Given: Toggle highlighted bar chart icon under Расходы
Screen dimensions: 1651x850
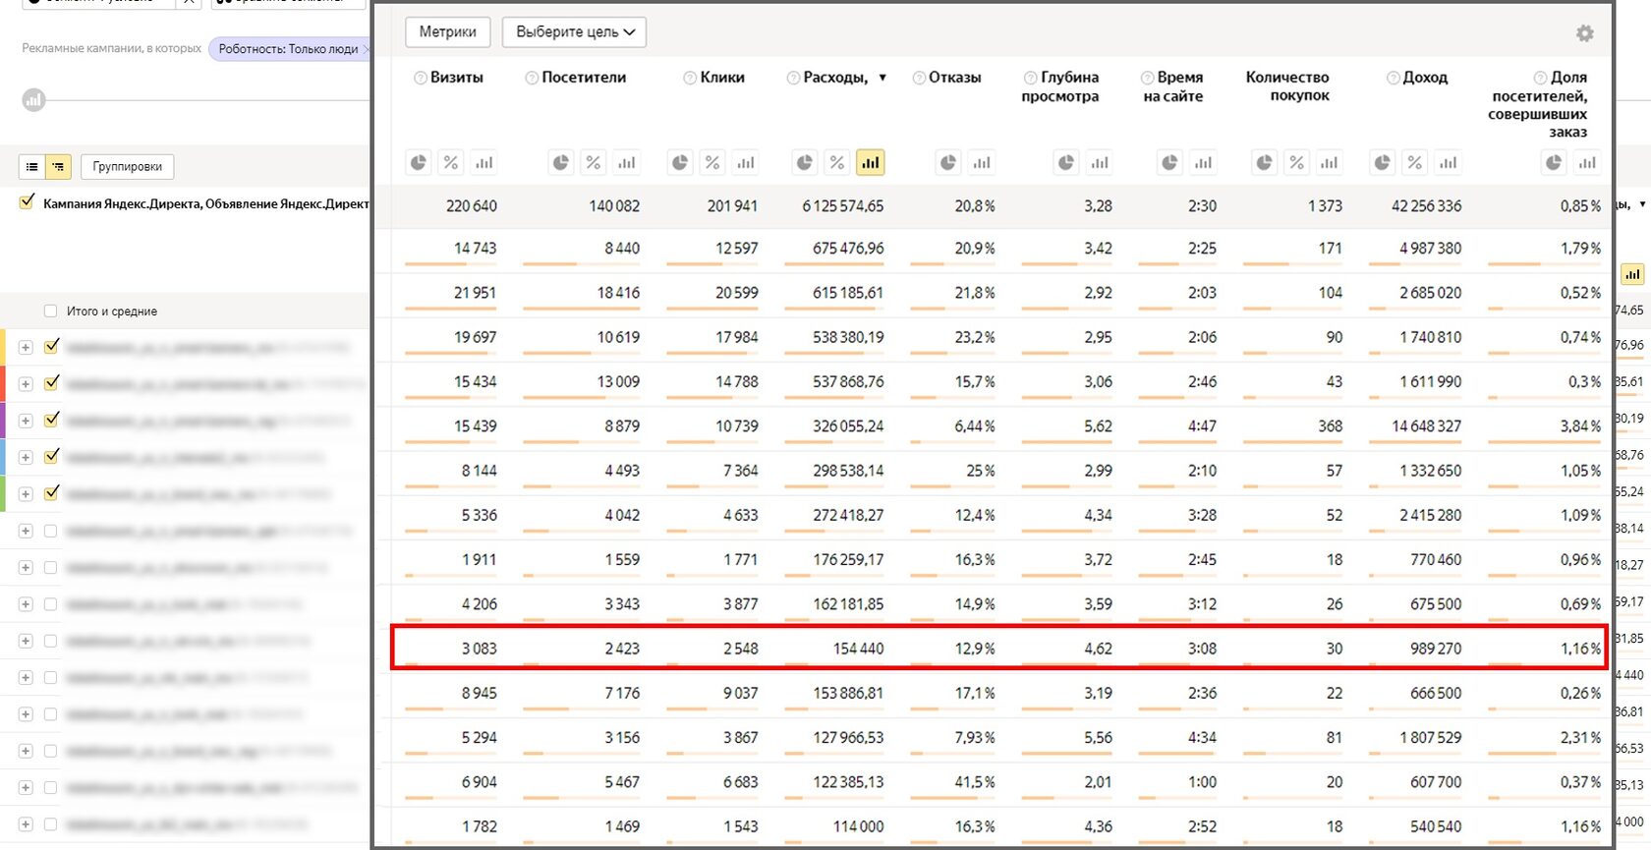Looking at the screenshot, I should (x=870, y=163).
